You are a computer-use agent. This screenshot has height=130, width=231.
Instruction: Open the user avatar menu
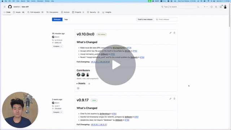click(x=225, y=7)
